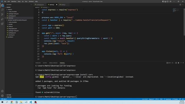Click Prettier status bar item

tap(175, 99)
